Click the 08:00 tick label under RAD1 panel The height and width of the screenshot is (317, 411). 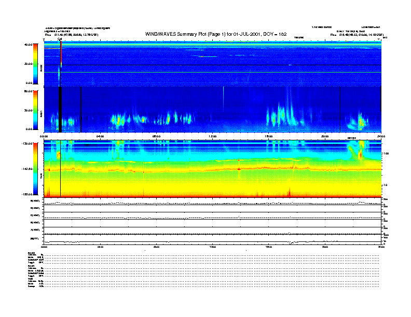pyautogui.click(x=156, y=136)
